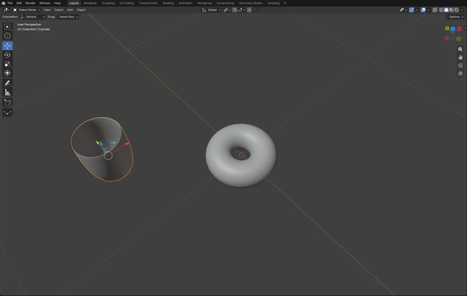Image resolution: width=467 pixels, height=296 pixels.
Task: Select the Cursor tool in toolbar
Action: (x=7, y=36)
